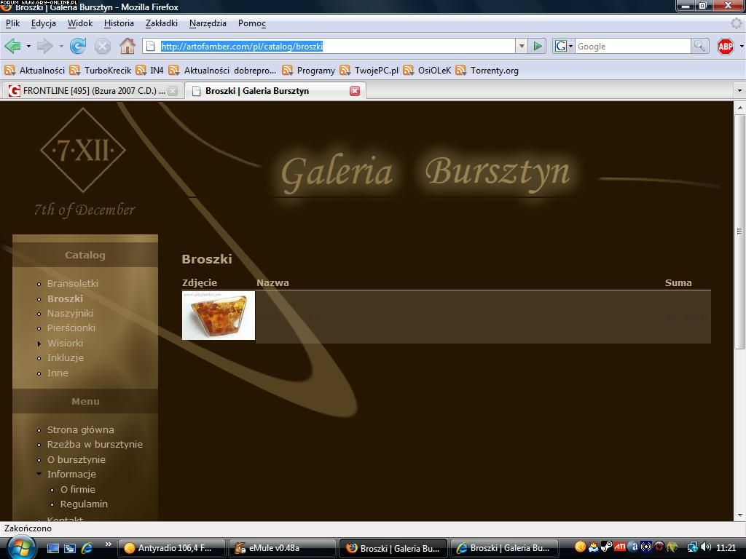The height and width of the screenshot is (559, 746).
Task: Open the Home page icon
Action: coord(127,46)
